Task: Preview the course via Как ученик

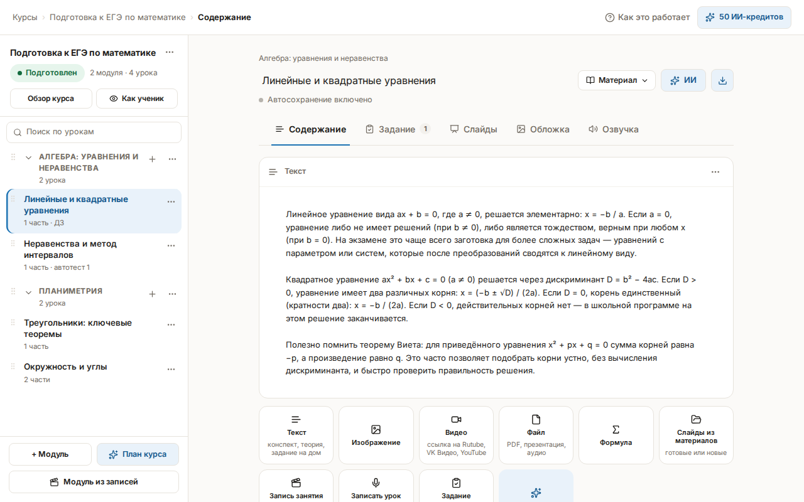Action: tap(137, 99)
